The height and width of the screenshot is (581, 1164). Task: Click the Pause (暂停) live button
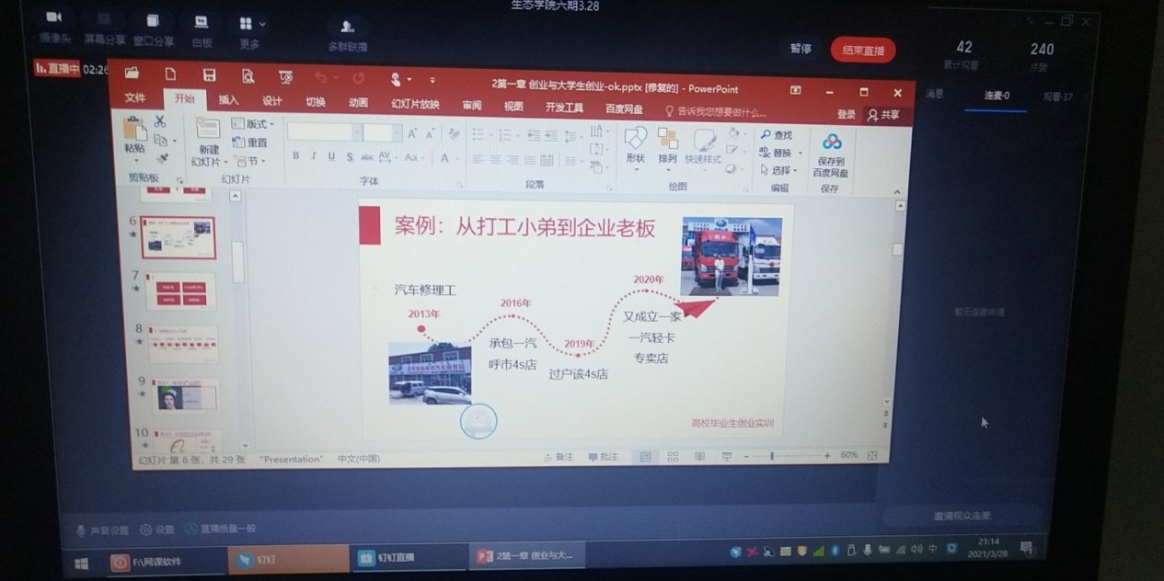pos(801,49)
